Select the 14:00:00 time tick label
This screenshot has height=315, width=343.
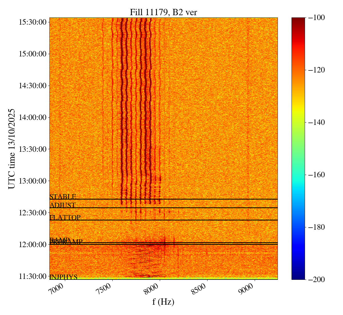tap(33, 117)
